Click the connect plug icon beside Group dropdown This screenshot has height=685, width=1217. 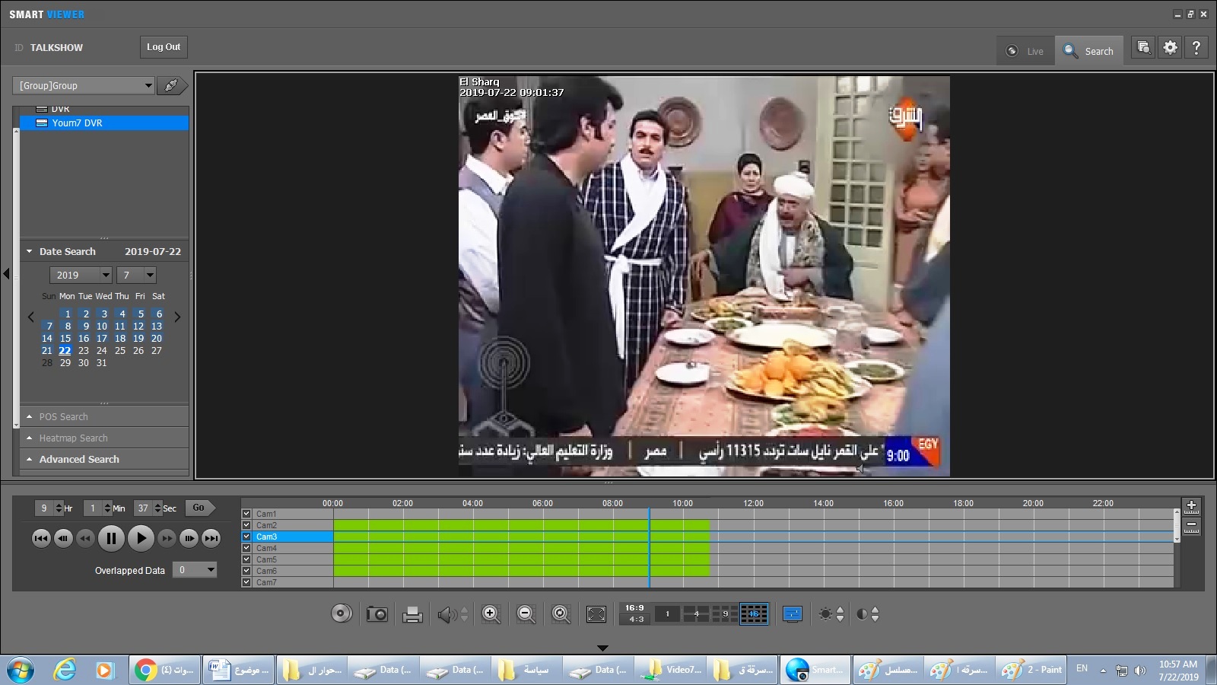(172, 85)
